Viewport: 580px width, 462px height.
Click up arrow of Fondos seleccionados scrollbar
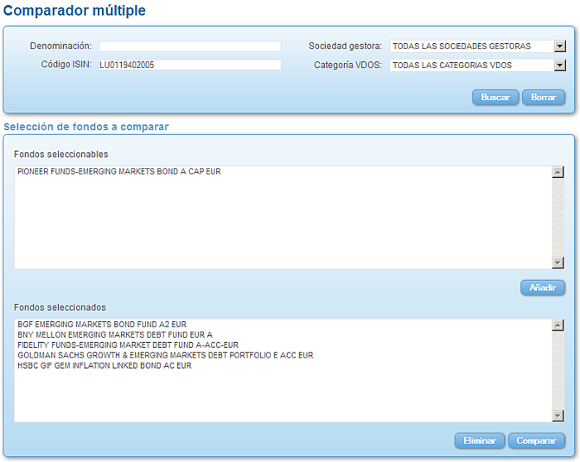(558, 325)
